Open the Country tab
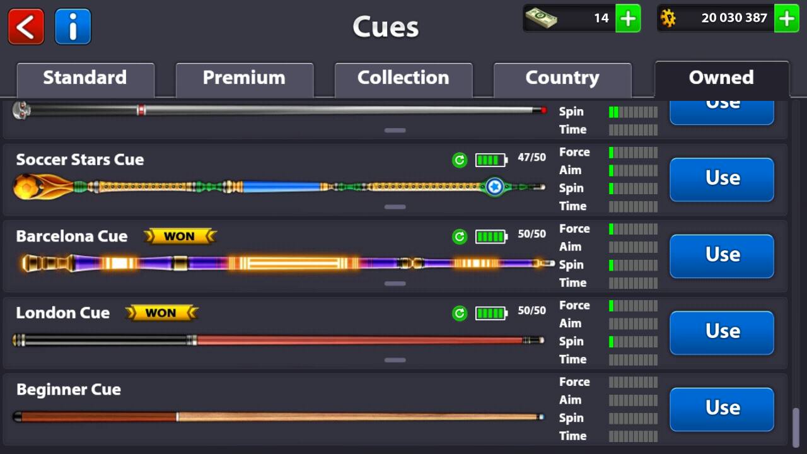The height and width of the screenshot is (454, 807). coord(562,79)
